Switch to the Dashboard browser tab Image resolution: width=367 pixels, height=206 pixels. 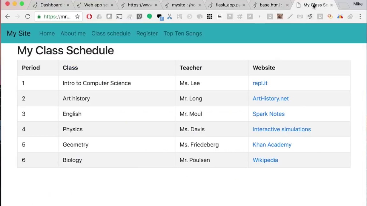pyautogui.click(x=51, y=5)
